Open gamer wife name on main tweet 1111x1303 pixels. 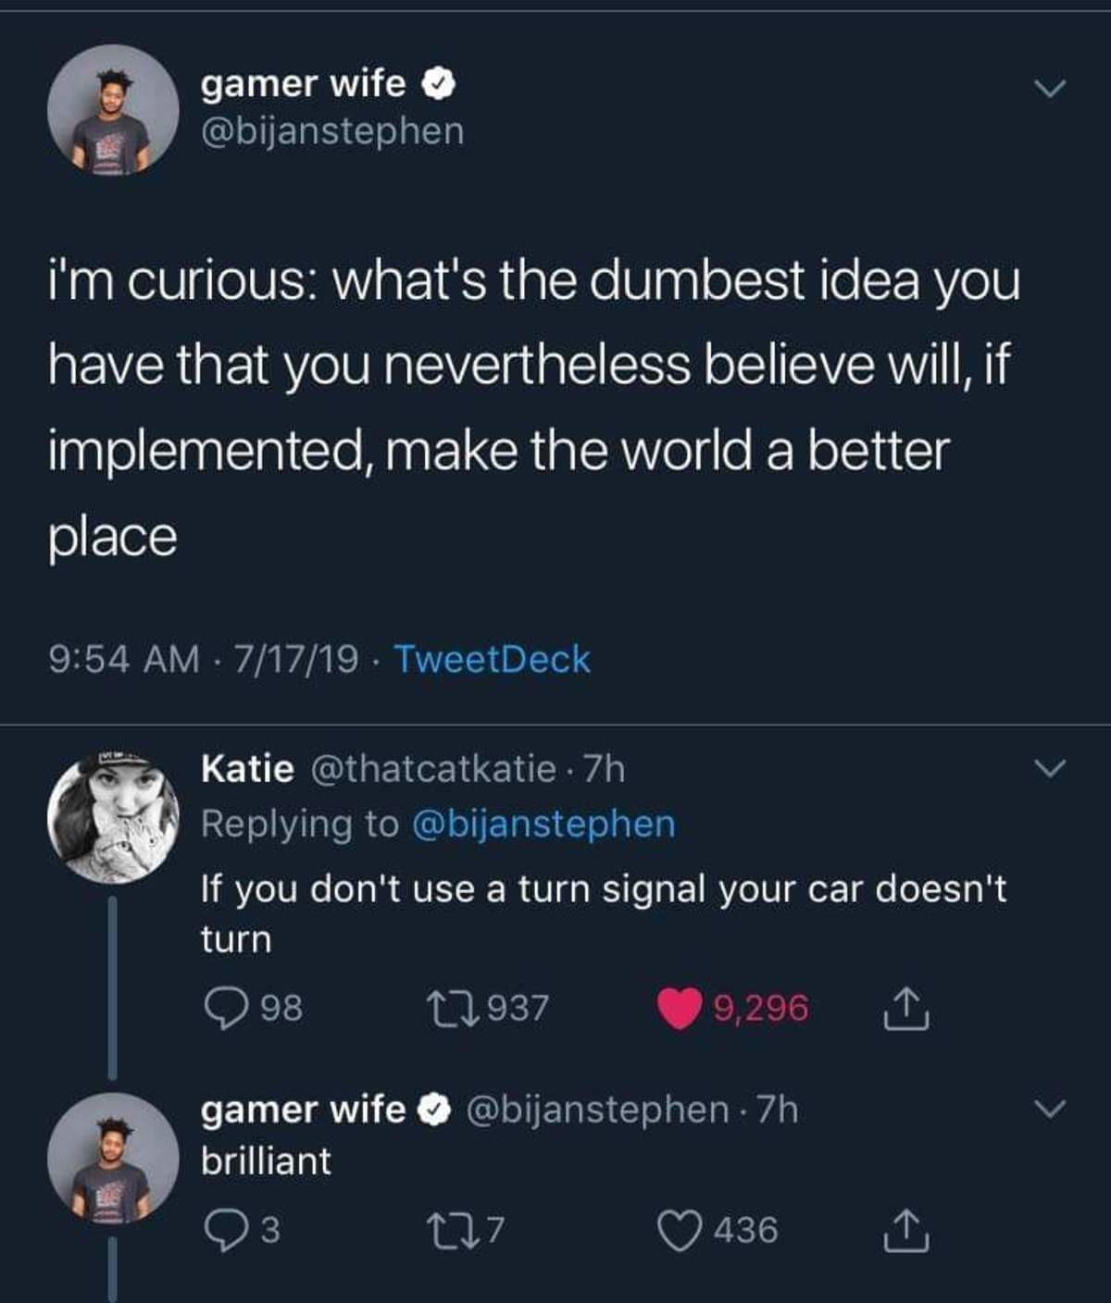304,84
